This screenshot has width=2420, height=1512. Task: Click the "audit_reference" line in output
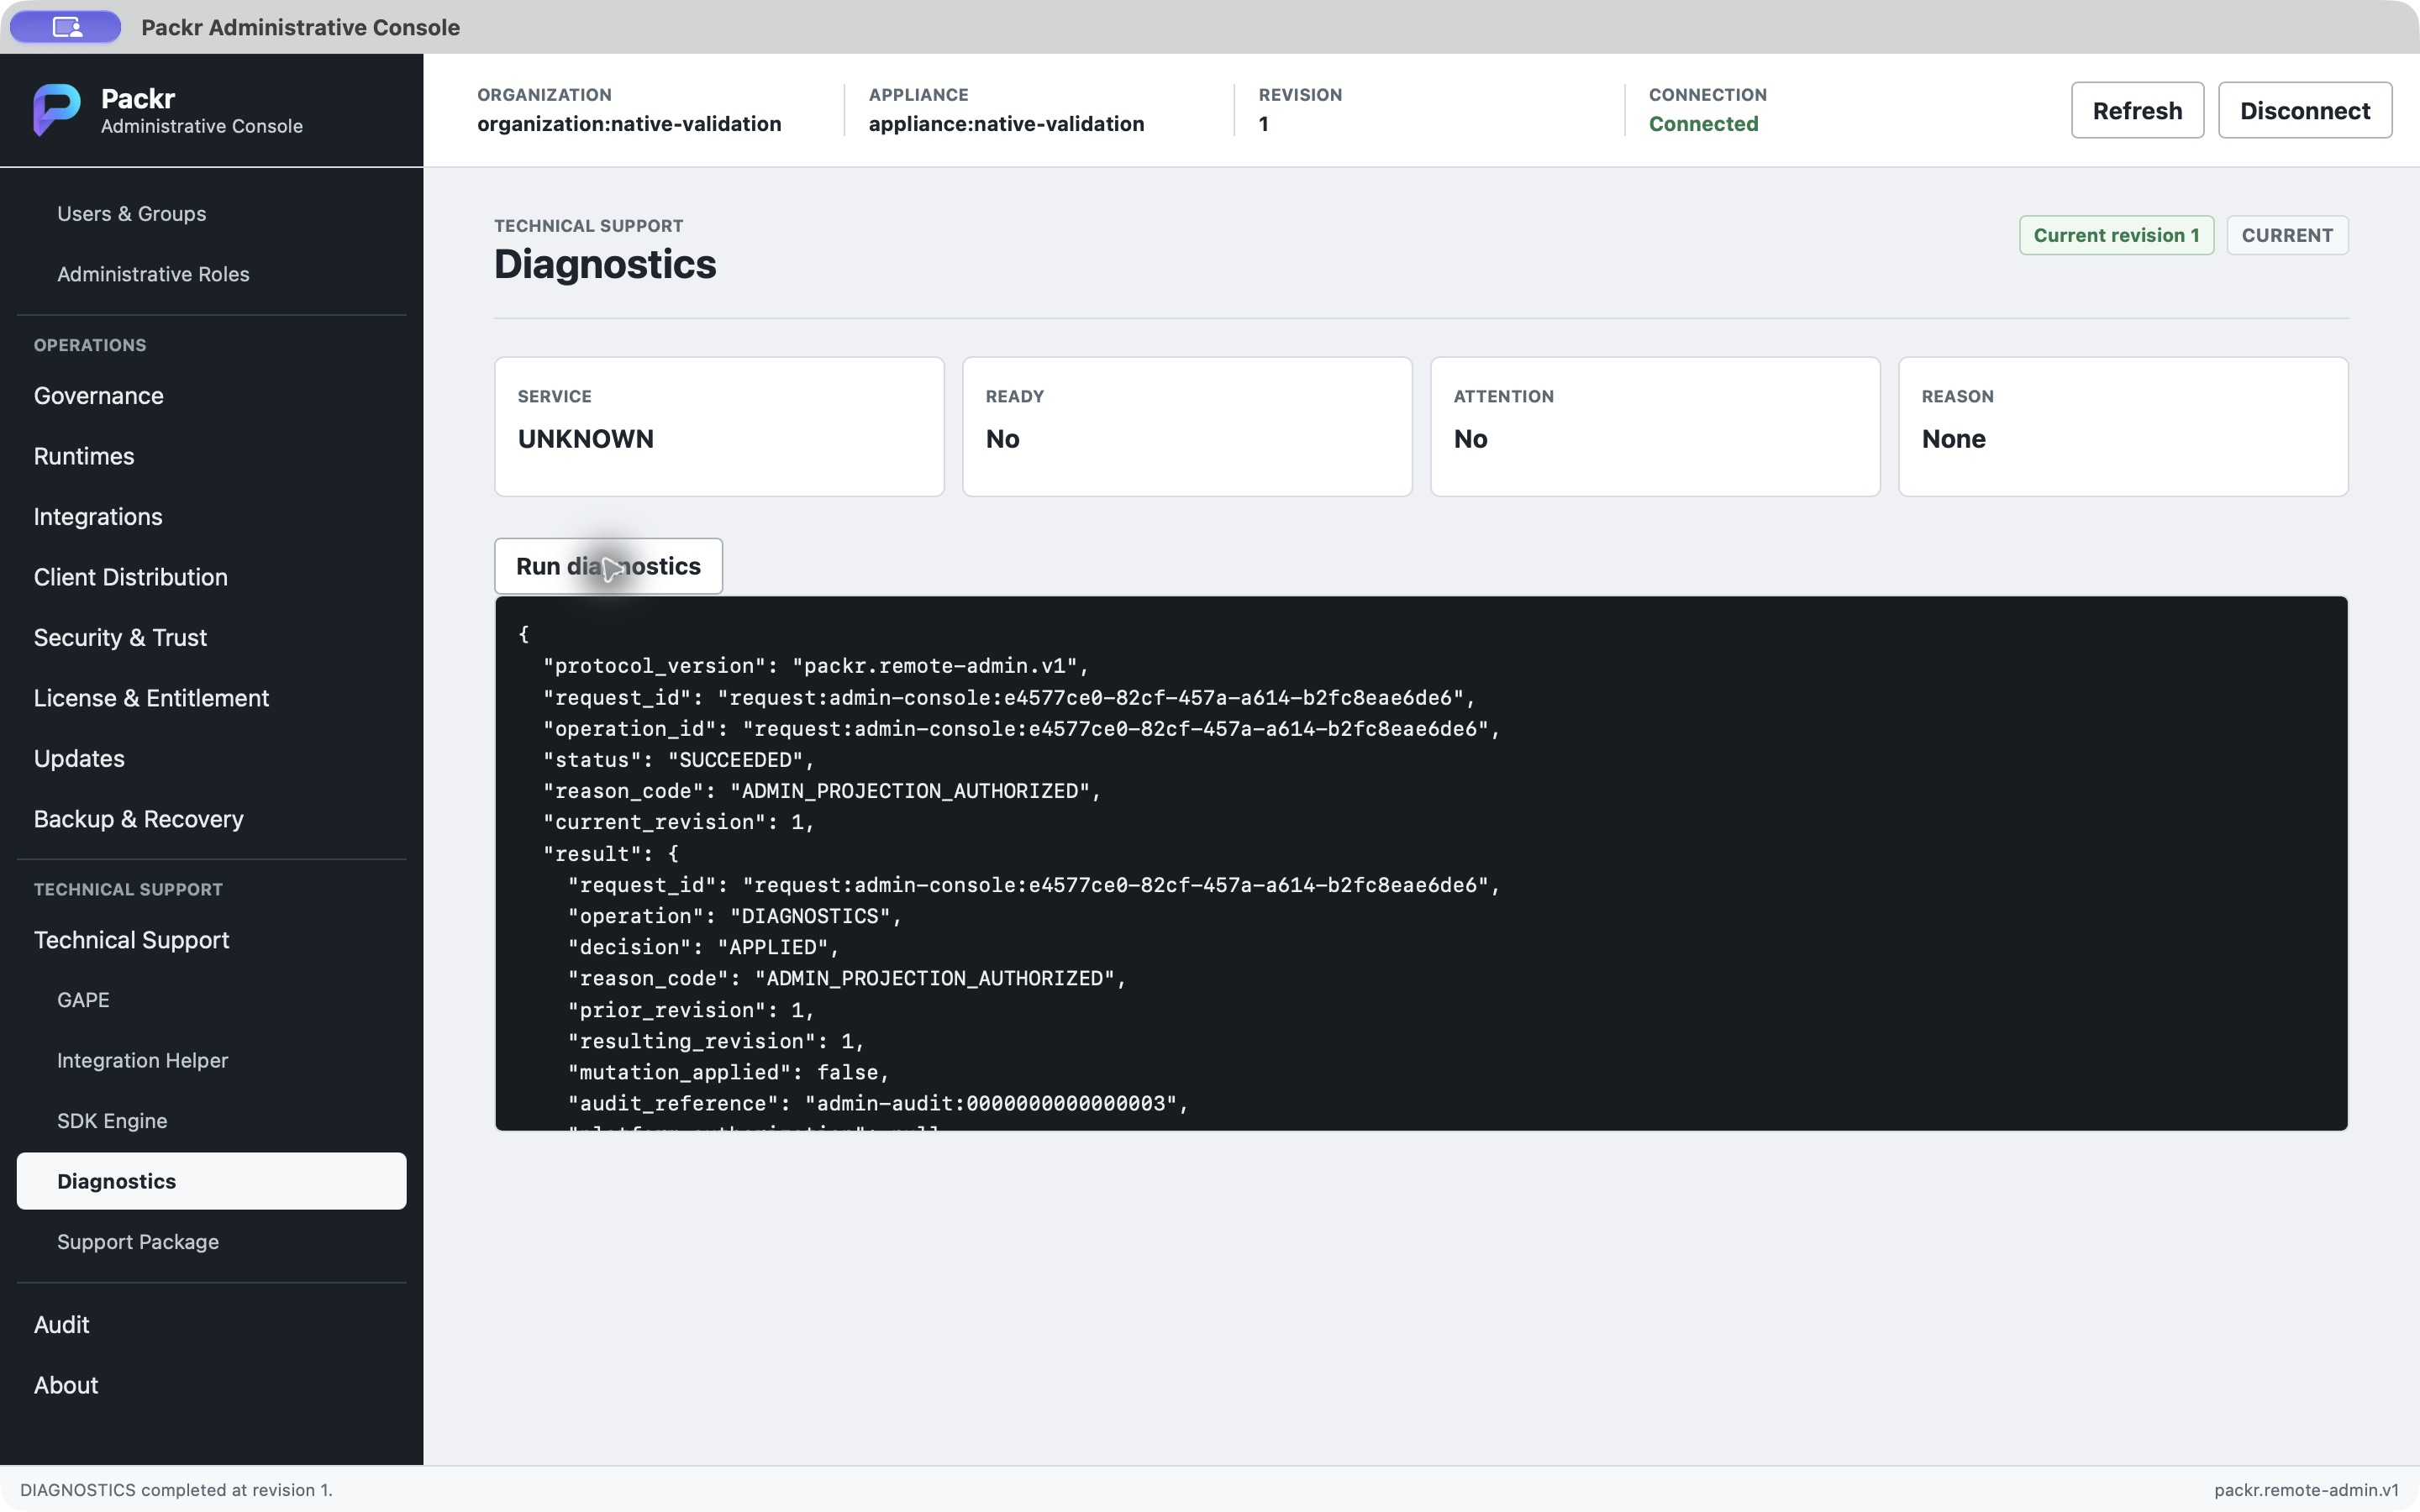[x=878, y=1103]
